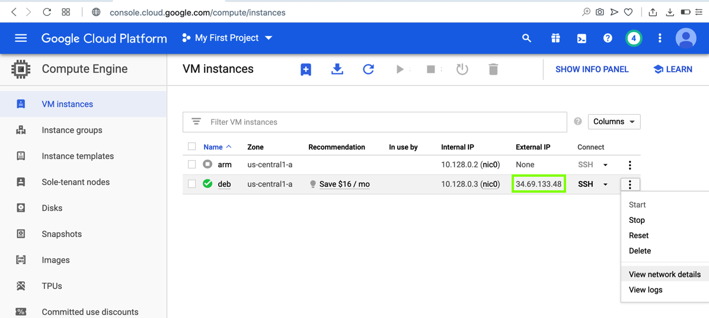The height and width of the screenshot is (318, 709).
Task: Close three-dot menu for deb instance
Action: (630, 184)
